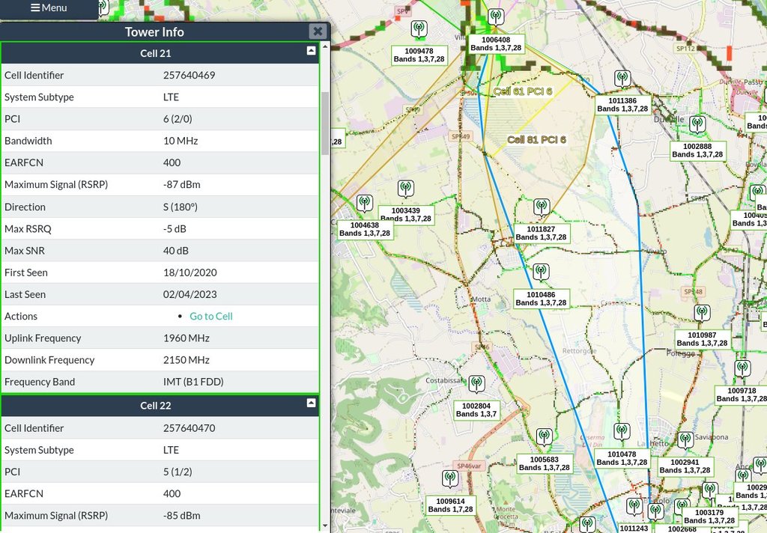Click the 1009614 Bands 1,7,28 label
The height and width of the screenshot is (533, 767).
click(450, 505)
